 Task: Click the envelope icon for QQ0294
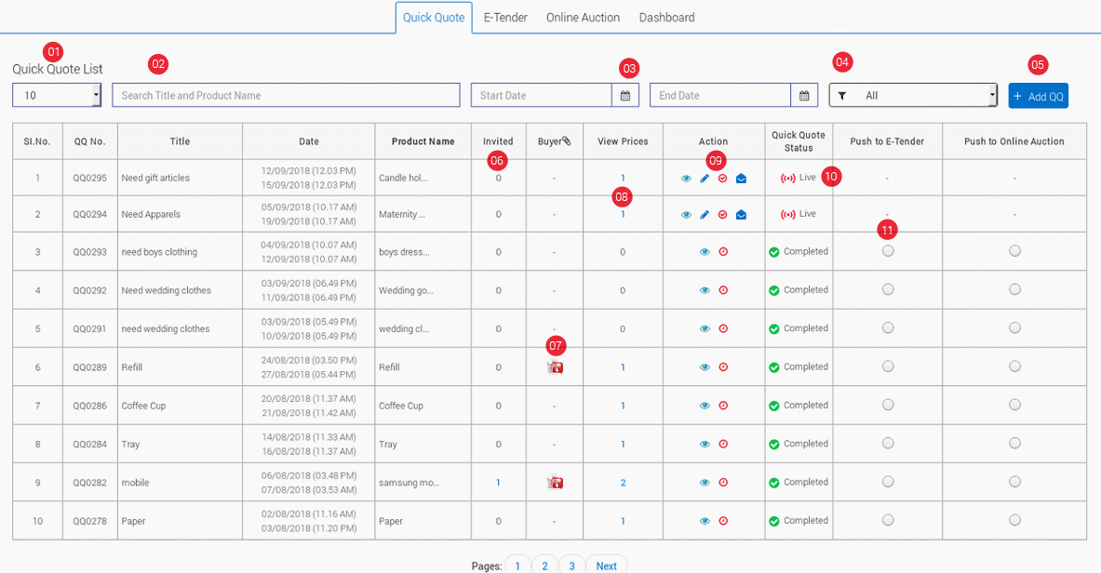741,215
